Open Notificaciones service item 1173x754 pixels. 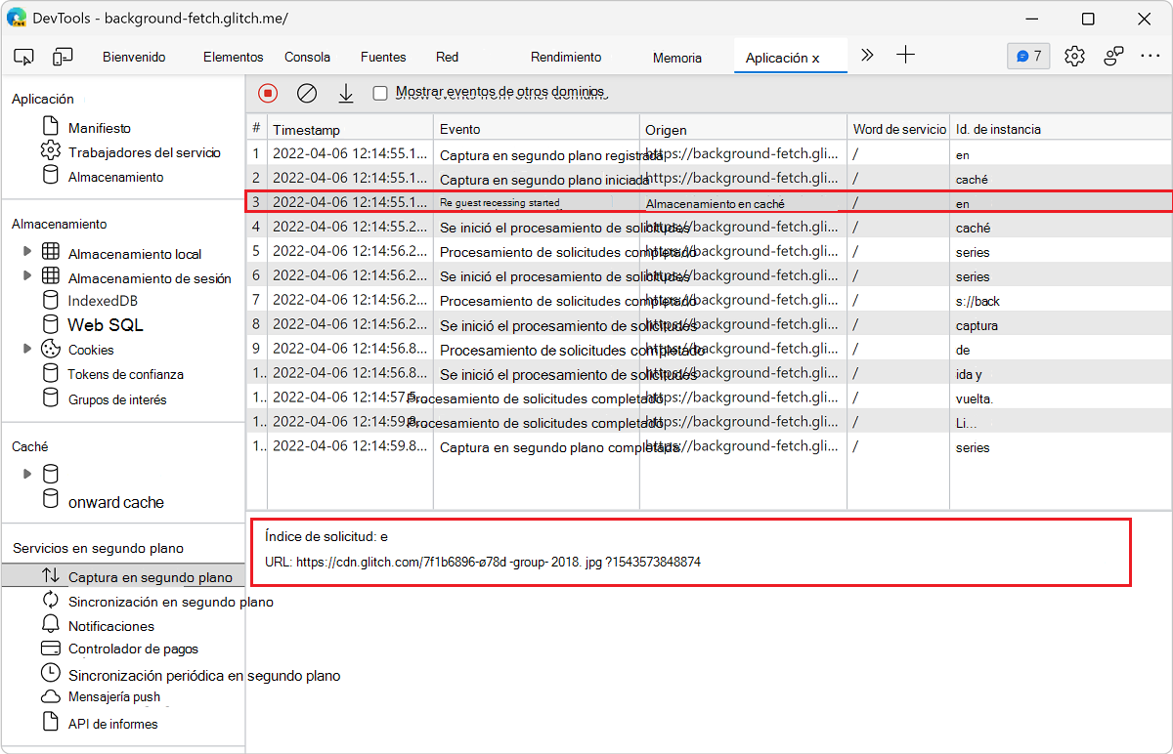(x=111, y=626)
